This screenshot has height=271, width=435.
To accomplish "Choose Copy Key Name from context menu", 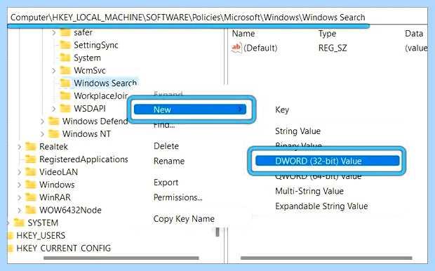I will (184, 219).
